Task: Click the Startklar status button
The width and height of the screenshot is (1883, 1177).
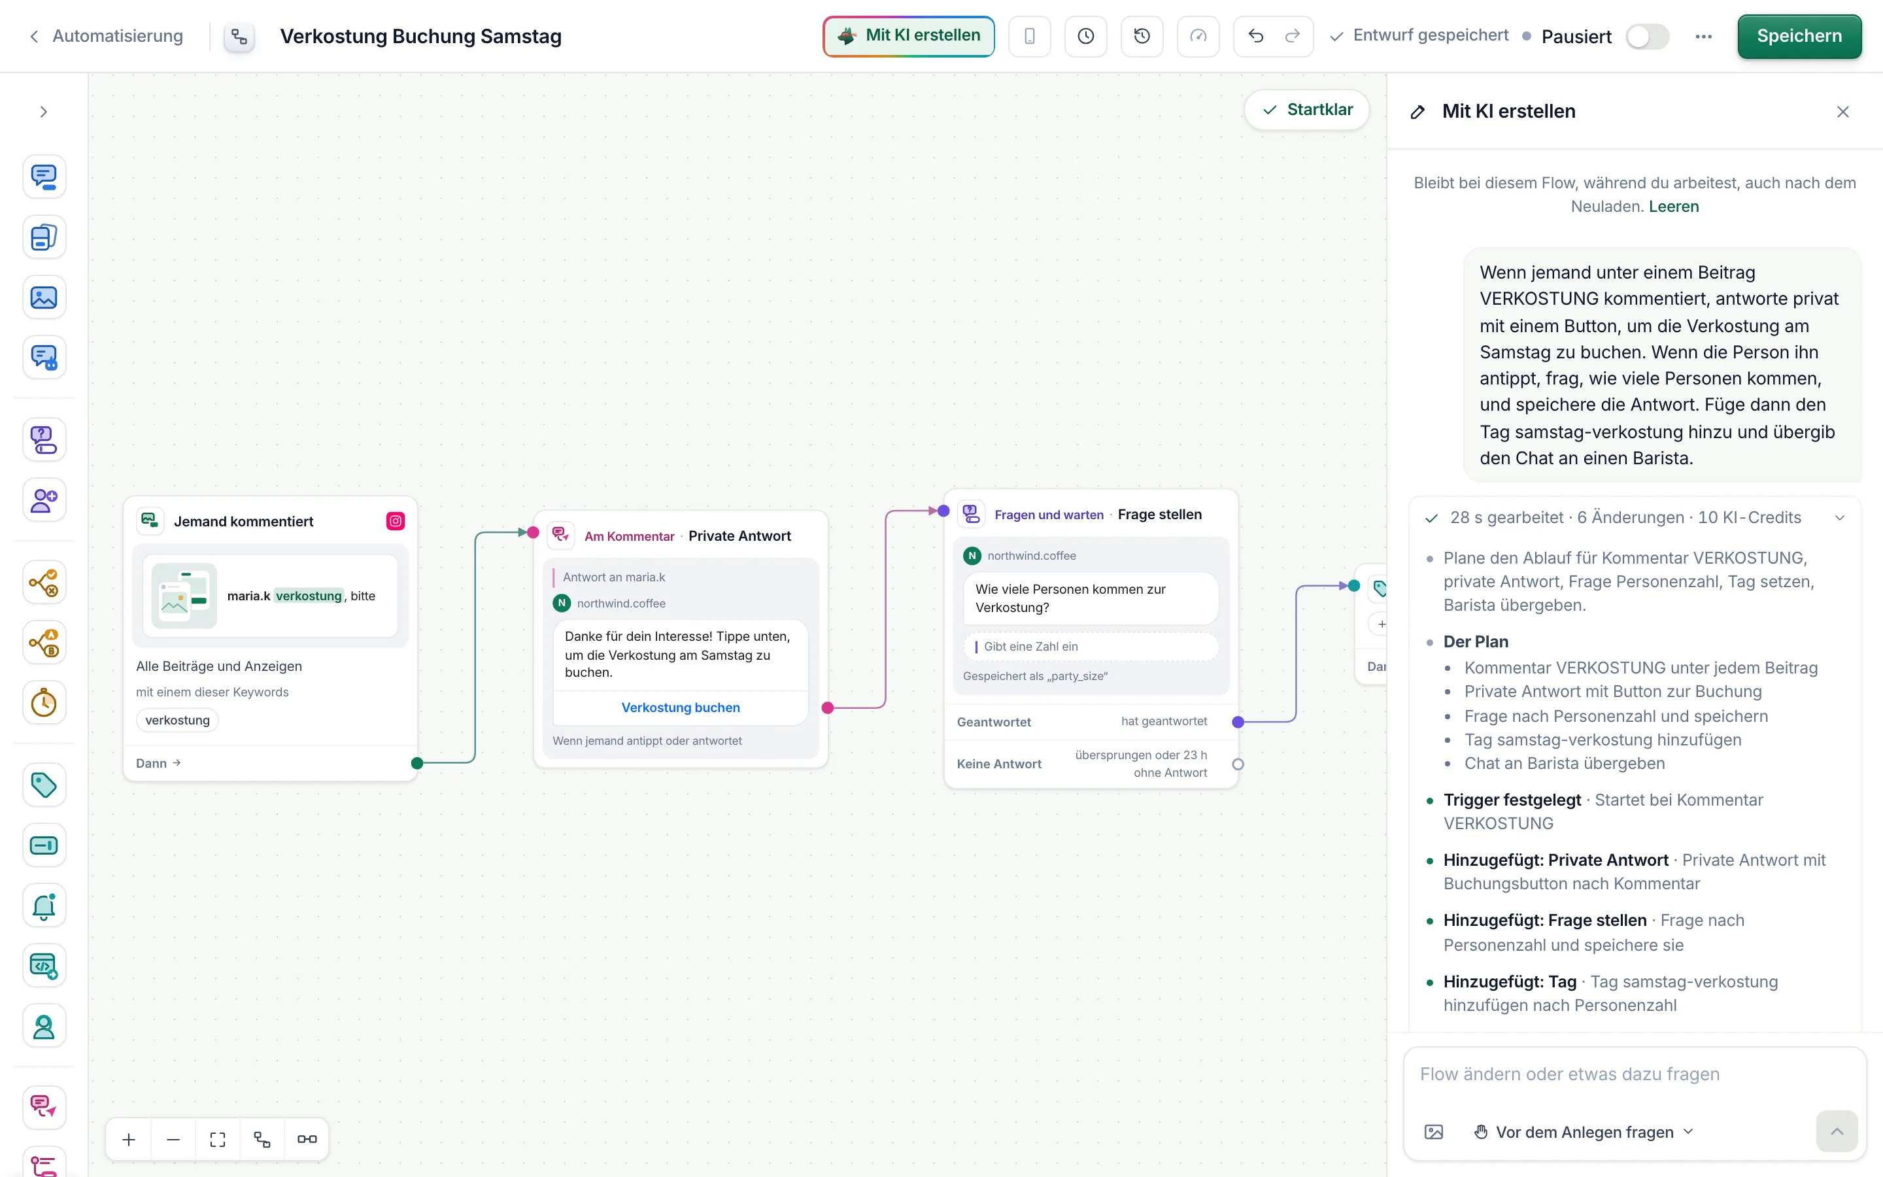Action: coord(1307,110)
